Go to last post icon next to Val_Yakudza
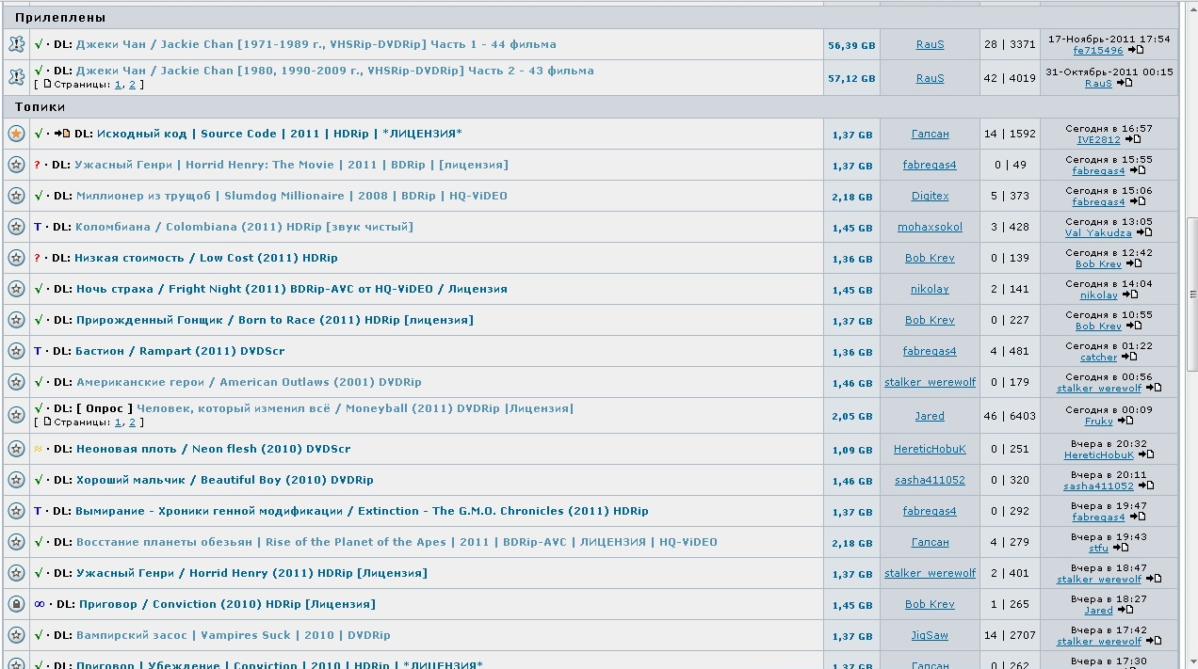Image resolution: width=1198 pixels, height=669 pixels. [1144, 232]
